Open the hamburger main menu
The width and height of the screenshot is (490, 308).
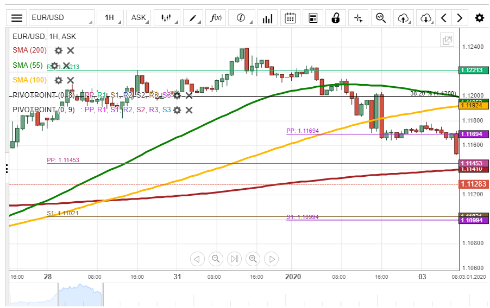(17, 18)
